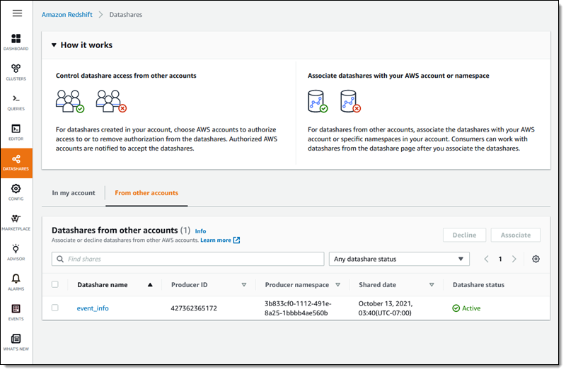566x372 pixels.
Task: Select Datashares in the sidebar
Action: click(16, 163)
